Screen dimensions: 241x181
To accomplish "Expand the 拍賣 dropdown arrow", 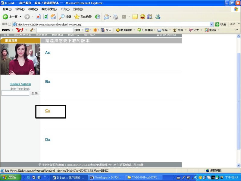I will [x=186, y=30].
